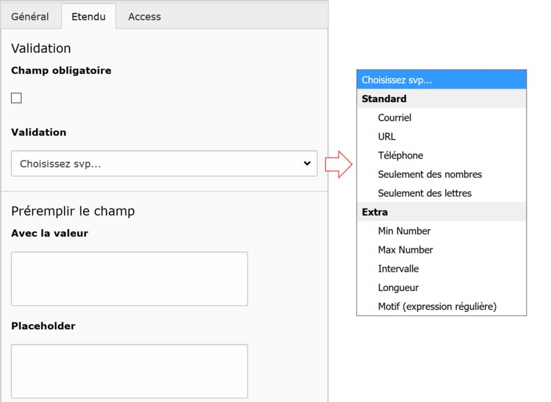Click inside the Placeholder text area

pyautogui.click(x=130, y=371)
